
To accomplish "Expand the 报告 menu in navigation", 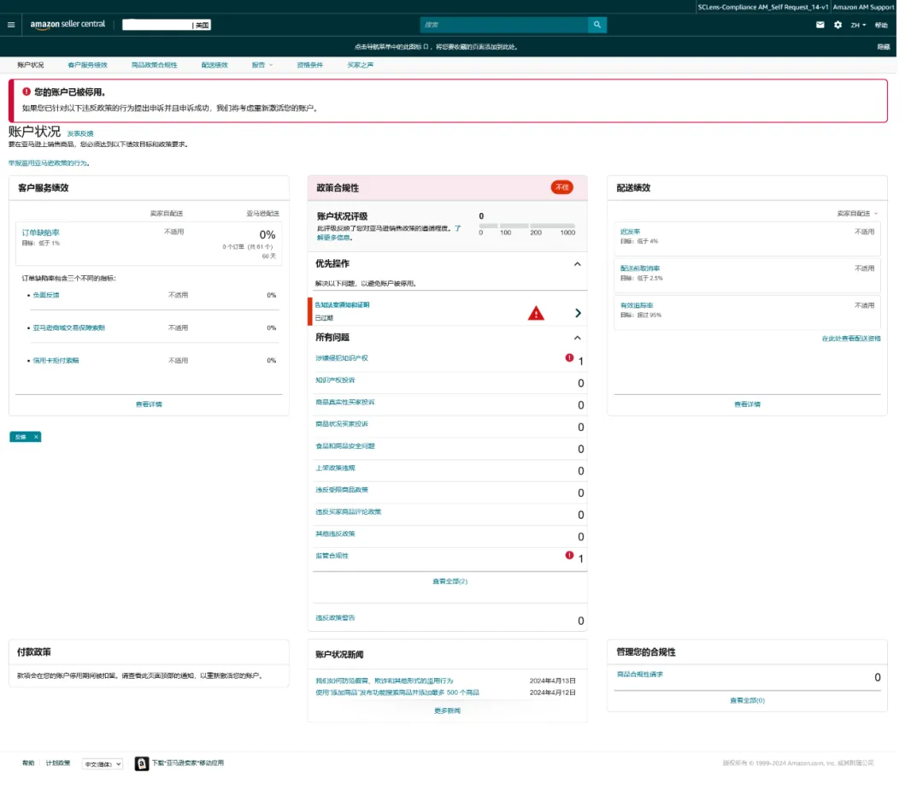I will click(x=262, y=65).
